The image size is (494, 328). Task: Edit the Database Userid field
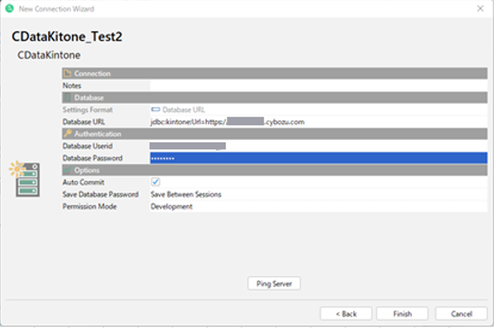point(319,146)
